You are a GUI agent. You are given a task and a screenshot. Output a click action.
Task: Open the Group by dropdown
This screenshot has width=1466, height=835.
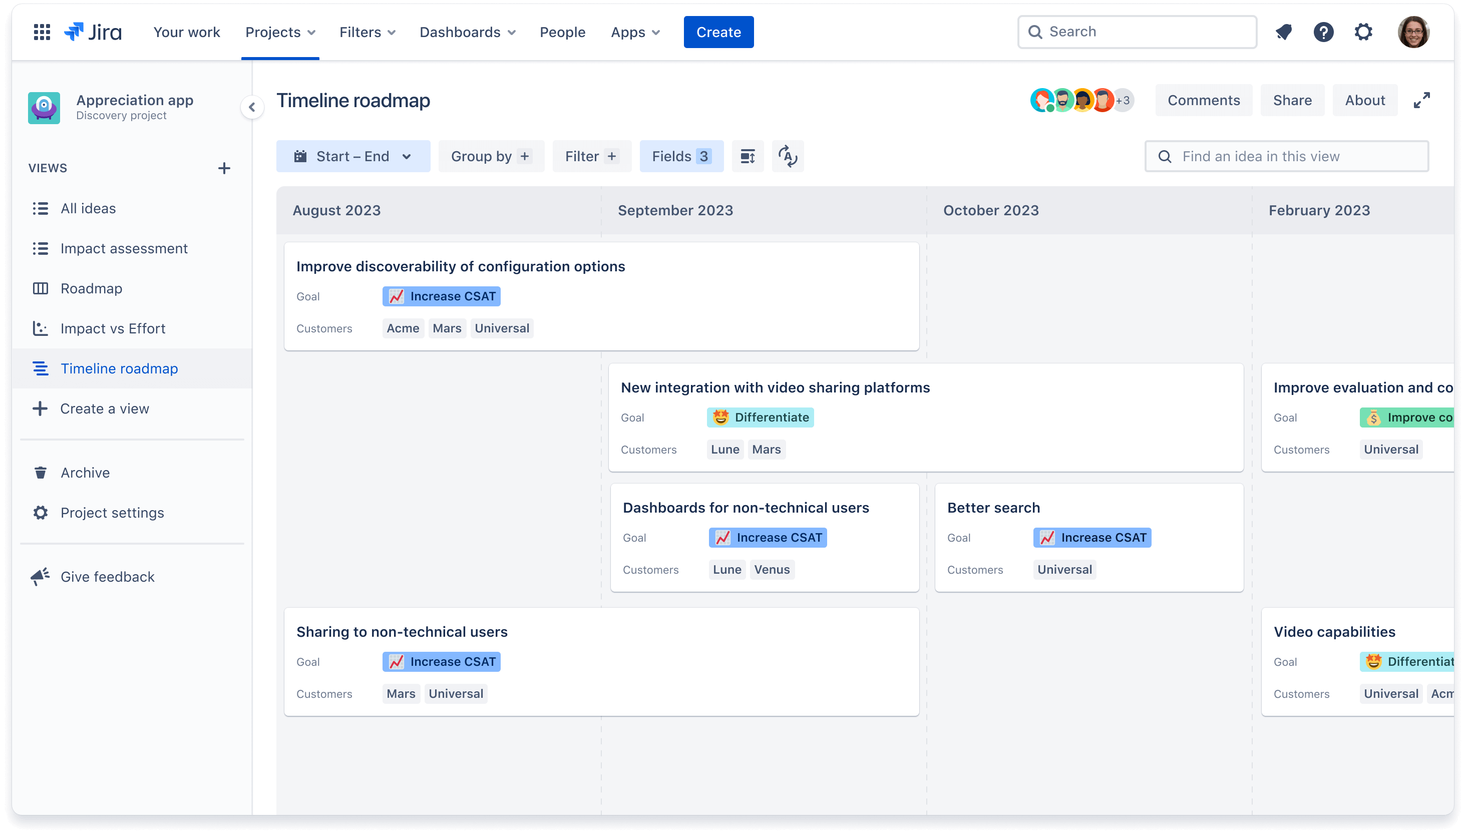(x=489, y=156)
